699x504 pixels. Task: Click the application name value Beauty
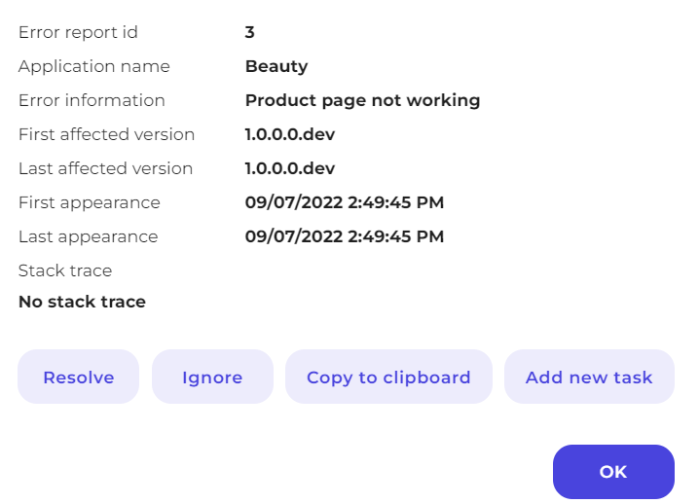pos(276,66)
